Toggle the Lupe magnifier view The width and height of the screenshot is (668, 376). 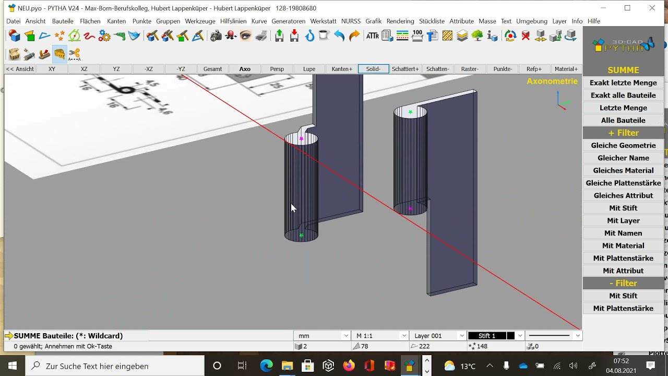pyautogui.click(x=309, y=69)
